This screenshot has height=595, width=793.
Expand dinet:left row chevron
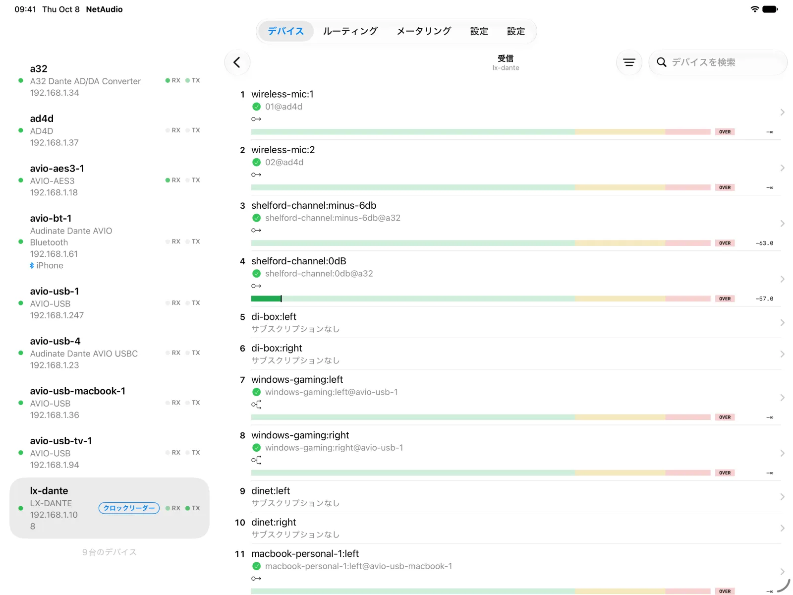pos(782,497)
